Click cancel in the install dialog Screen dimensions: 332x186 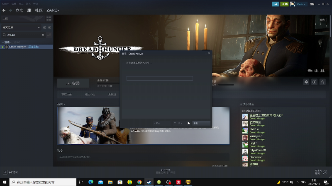[x=201, y=123]
